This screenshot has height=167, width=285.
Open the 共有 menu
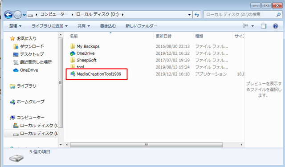[84, 26]
